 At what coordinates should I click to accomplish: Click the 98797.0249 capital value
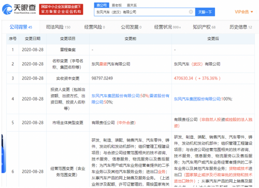pos(102,78)
